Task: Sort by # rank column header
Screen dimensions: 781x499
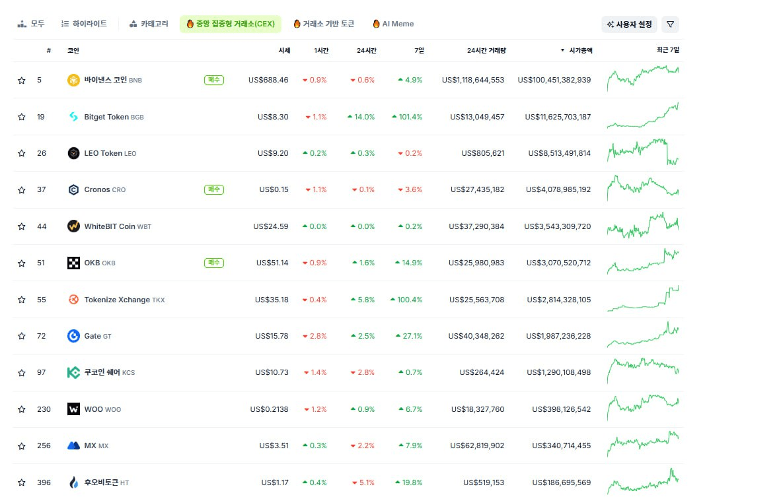Action: pos(48,50)
